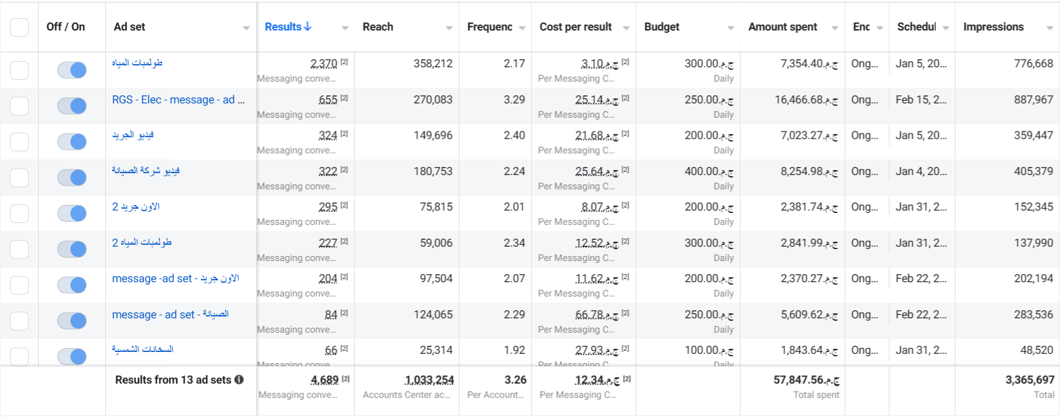Open the Budget column options arrow
The width and height of the screenshot is (1060, 418).
(731, 28)
